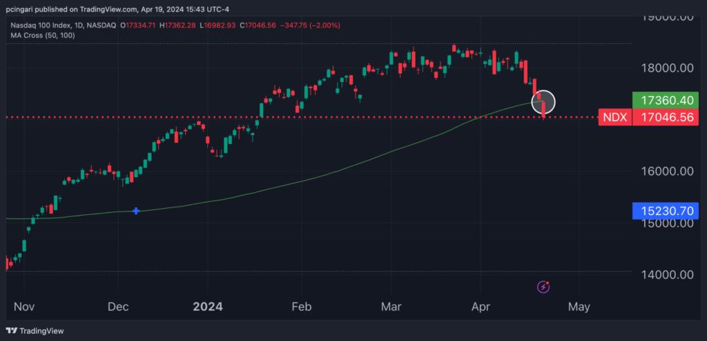Screen dimensions: 707x341
Task: Click the Nasdaq 100 Index symbol title
Action: 37,25
